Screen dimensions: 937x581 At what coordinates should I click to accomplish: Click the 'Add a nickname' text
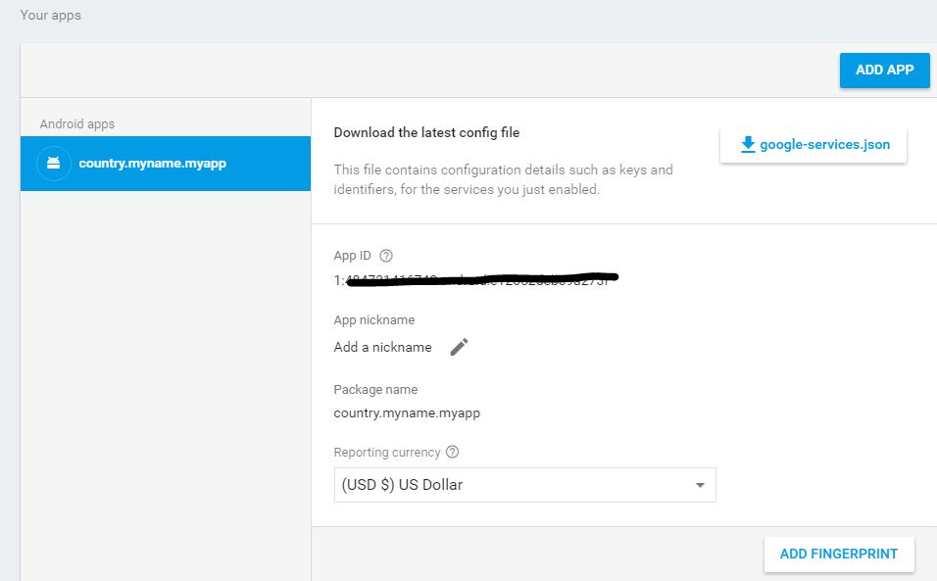(x=382, y=347)
